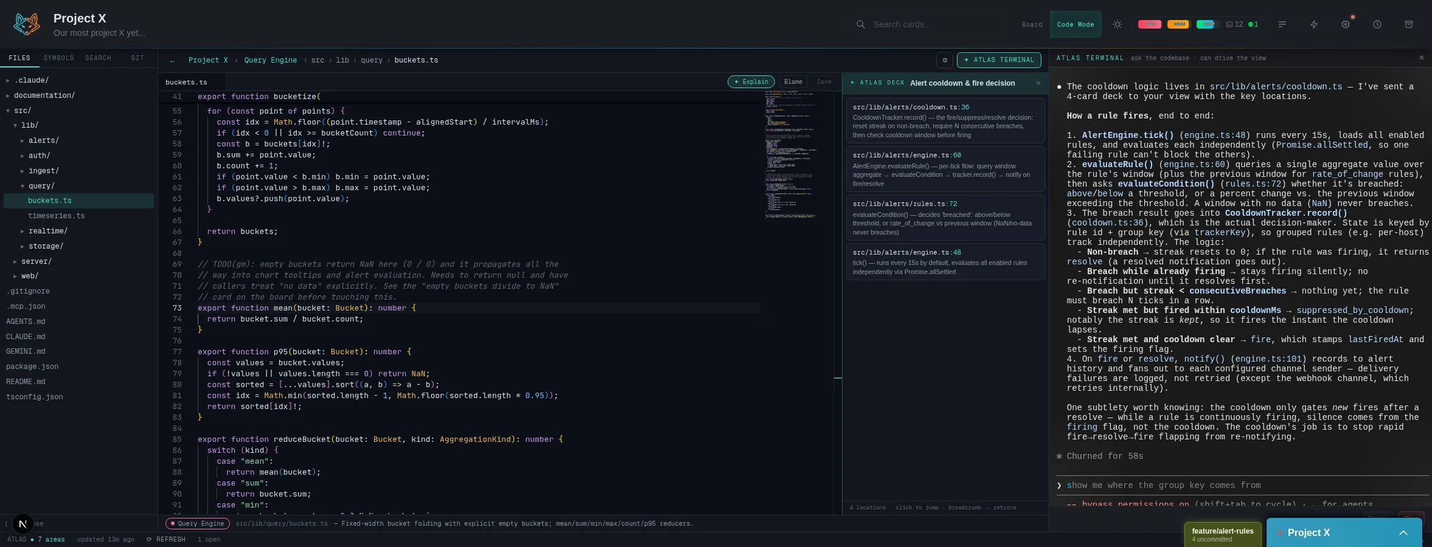The image size is (1432, 547).
Task: Click Query Engine in the breadcrumb
Action: click(271, 60)
